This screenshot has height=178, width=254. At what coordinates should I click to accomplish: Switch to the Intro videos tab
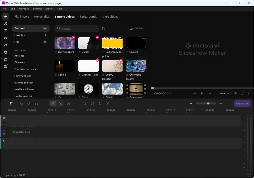tap(110, 17)
